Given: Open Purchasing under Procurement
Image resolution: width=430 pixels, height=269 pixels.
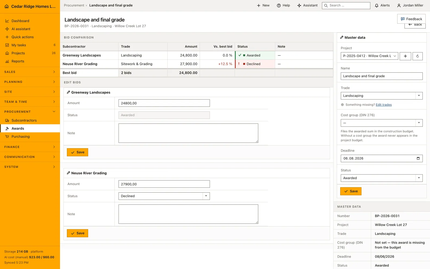Looking at the screenshot, I should click(x=30, y=136).
